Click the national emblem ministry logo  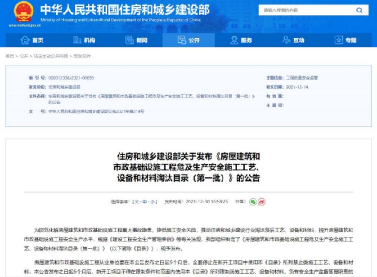(x=24, y=13)
